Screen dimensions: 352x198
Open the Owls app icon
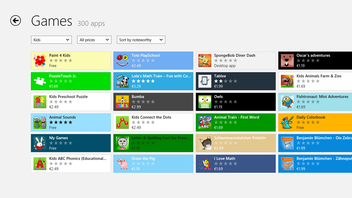205,102
